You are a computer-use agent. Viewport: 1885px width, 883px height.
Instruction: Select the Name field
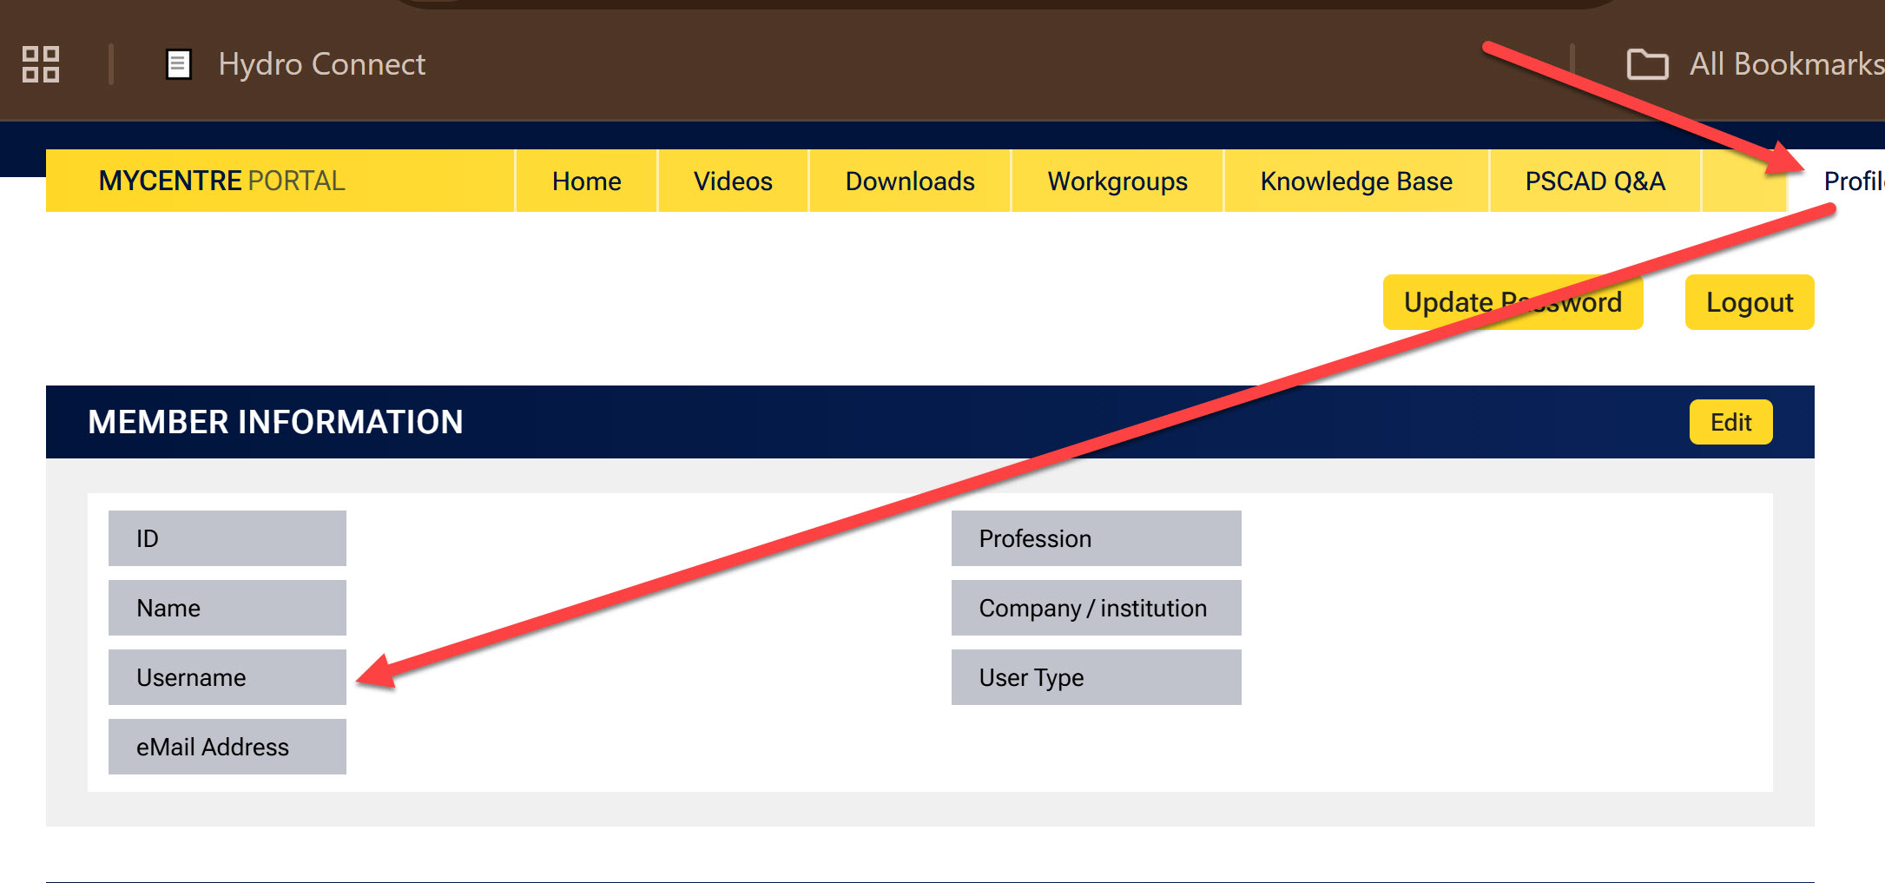pyautogui.click(x=227, y=607)
